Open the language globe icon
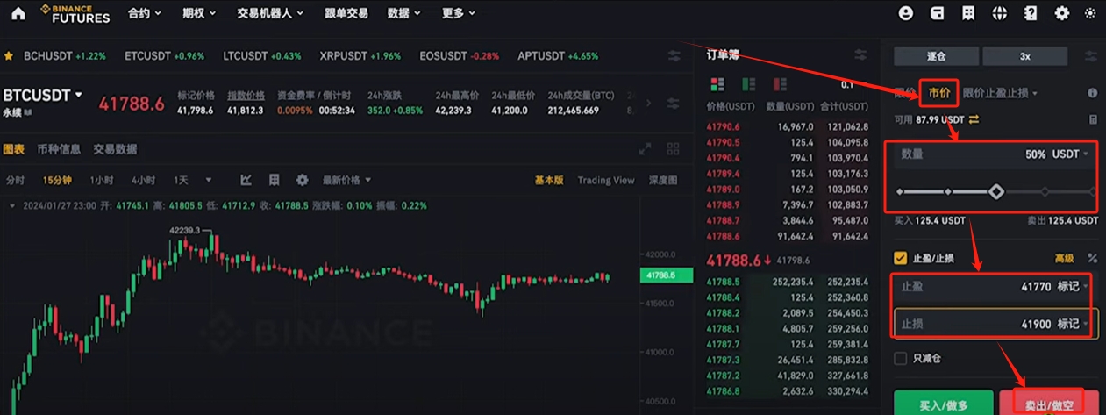 click(x=999, y=13)
